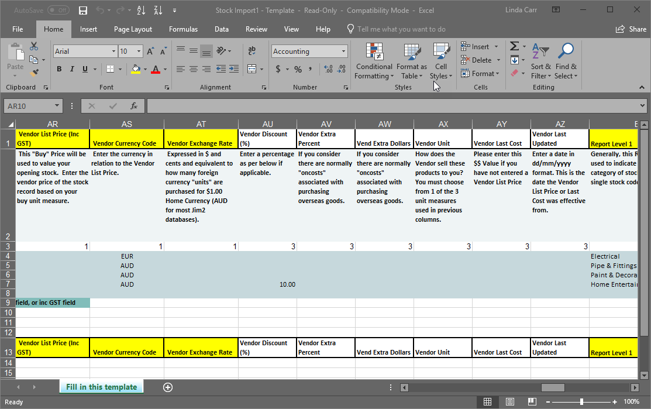Expand the Name Box dropdown
651x409 pixels.
point(57,106)
